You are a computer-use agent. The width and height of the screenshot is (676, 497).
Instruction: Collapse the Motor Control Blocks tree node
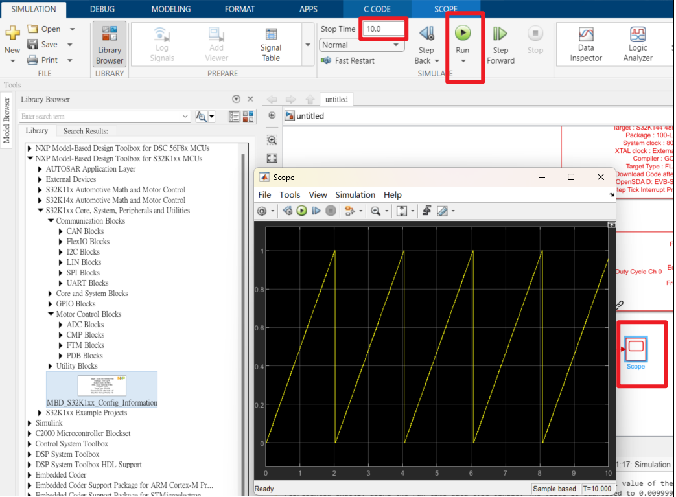point(51,314)
